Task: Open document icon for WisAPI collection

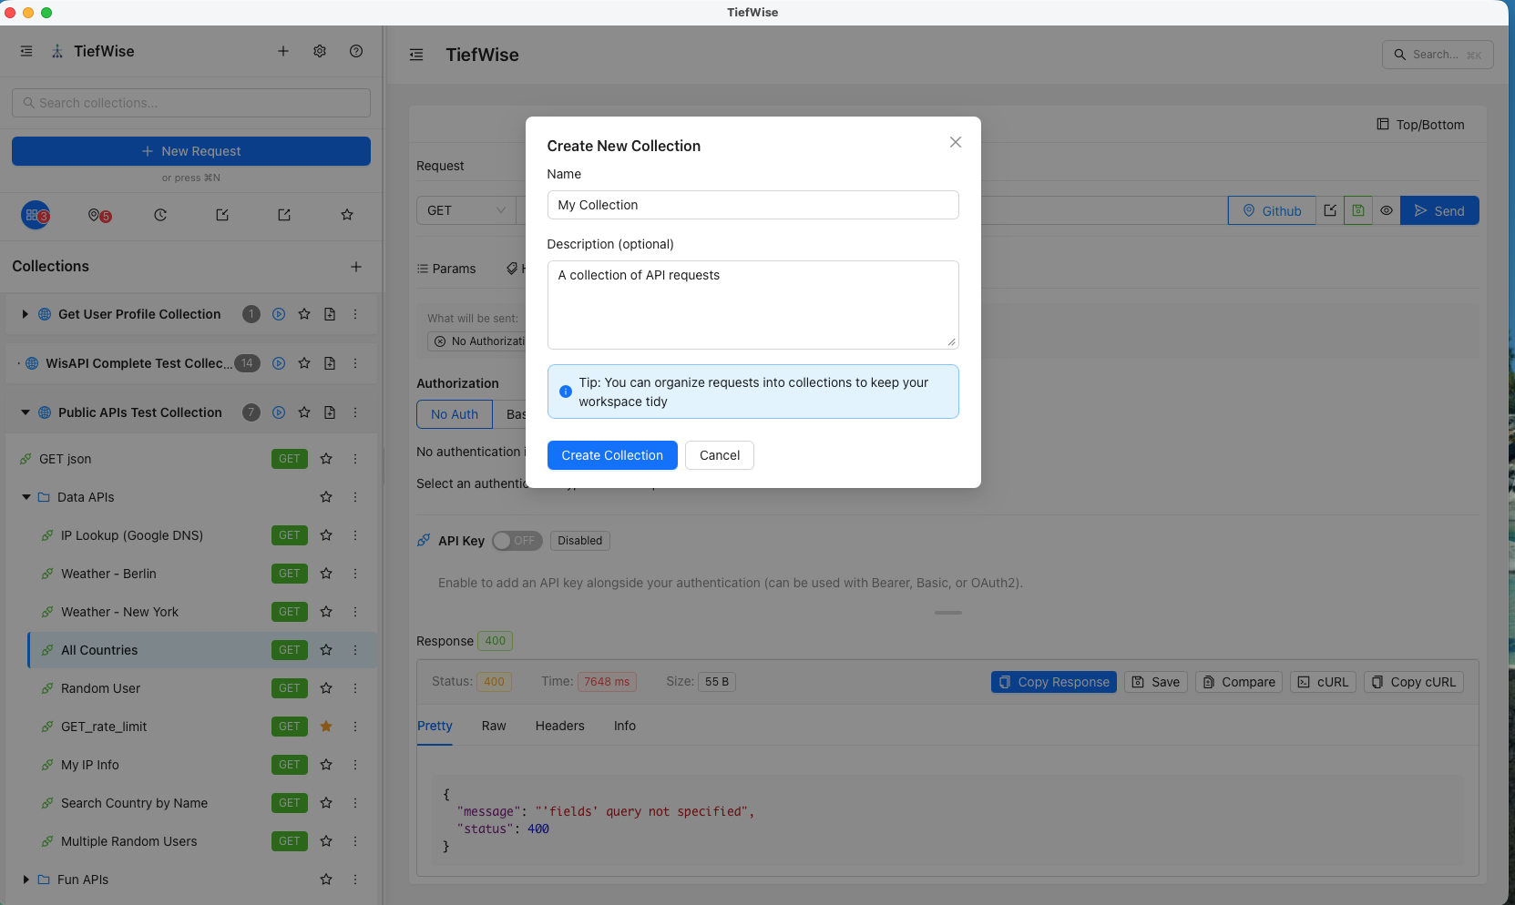Action: click(x=330, y=363)
